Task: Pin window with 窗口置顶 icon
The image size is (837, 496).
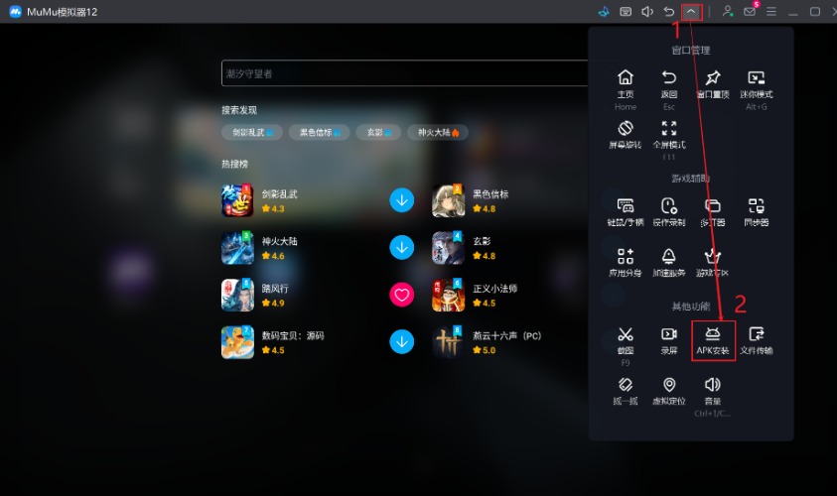Action: click(713, 77)
